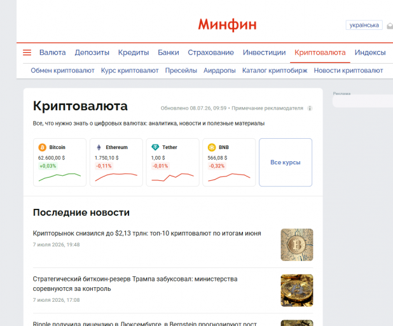The width and height of the screenshot is (393, 326).
Task: Open the Банки menu item
Action: [169, 52]
